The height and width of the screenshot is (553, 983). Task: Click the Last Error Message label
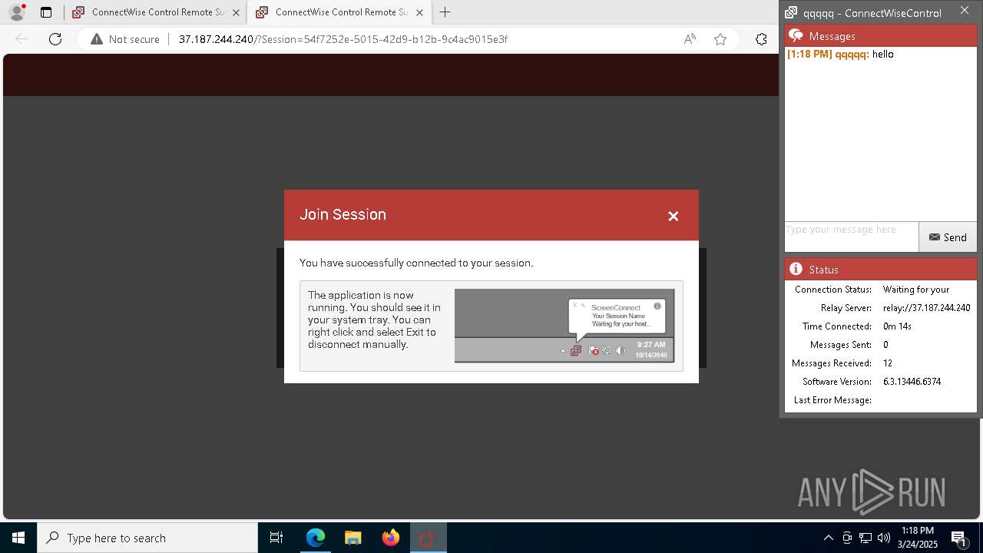click(832, 400)
